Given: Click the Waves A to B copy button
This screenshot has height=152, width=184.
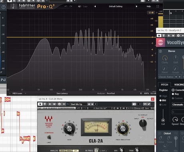Looking at the screenshot, I should [130, 108].
